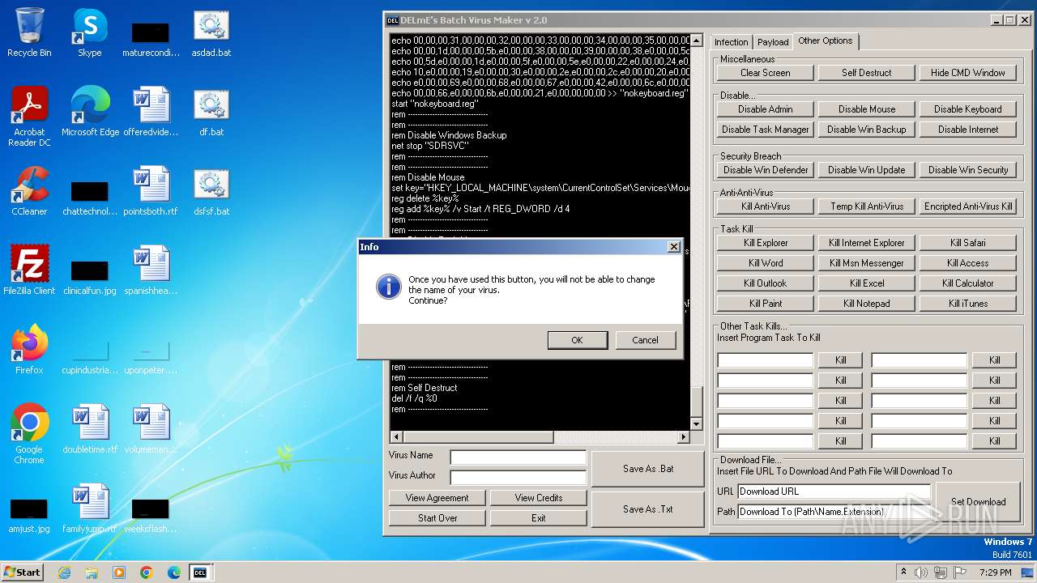The image size is (1037, 583).
Task: Launch Google Chrome desktop shortcut
Action: [x=29, y=434]
